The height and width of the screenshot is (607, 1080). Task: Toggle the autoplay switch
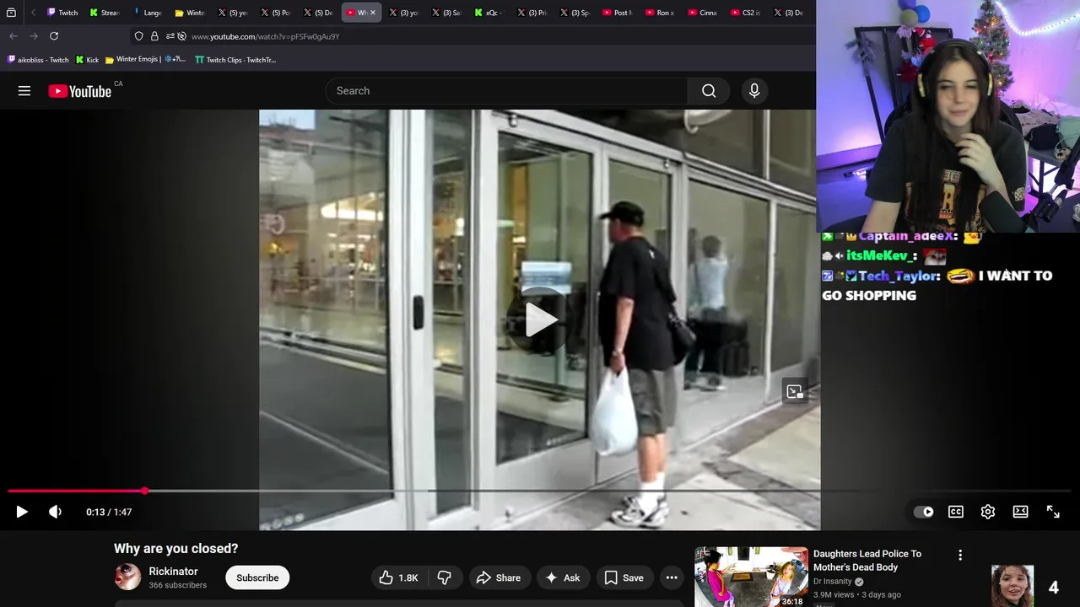coord(924,512)
